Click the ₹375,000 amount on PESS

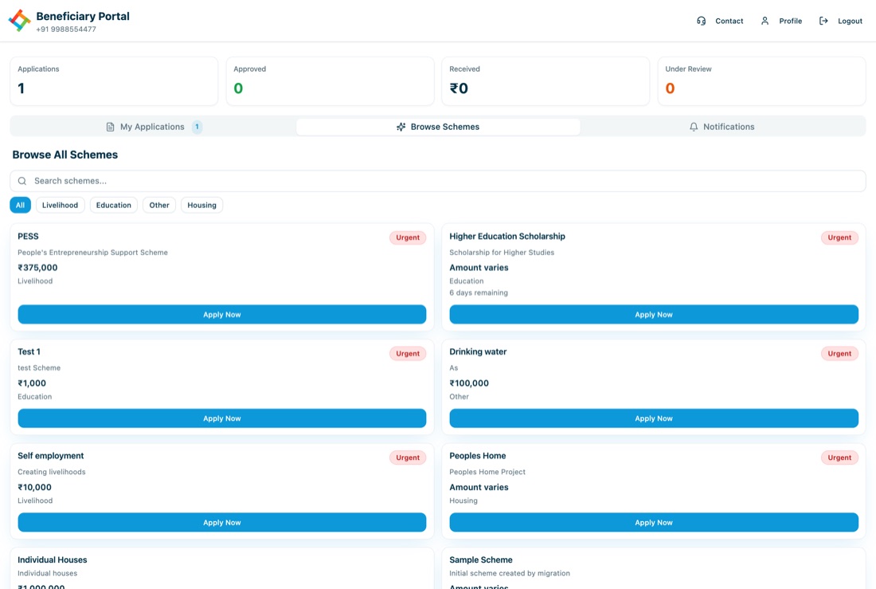pyautogui.click(x=37, y=268)
